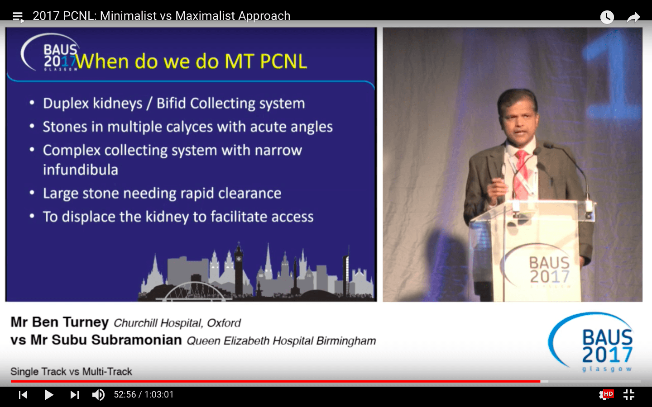
Task: Click the caption 'Single Track vs Multi-Track'
Action: [71, 372]
